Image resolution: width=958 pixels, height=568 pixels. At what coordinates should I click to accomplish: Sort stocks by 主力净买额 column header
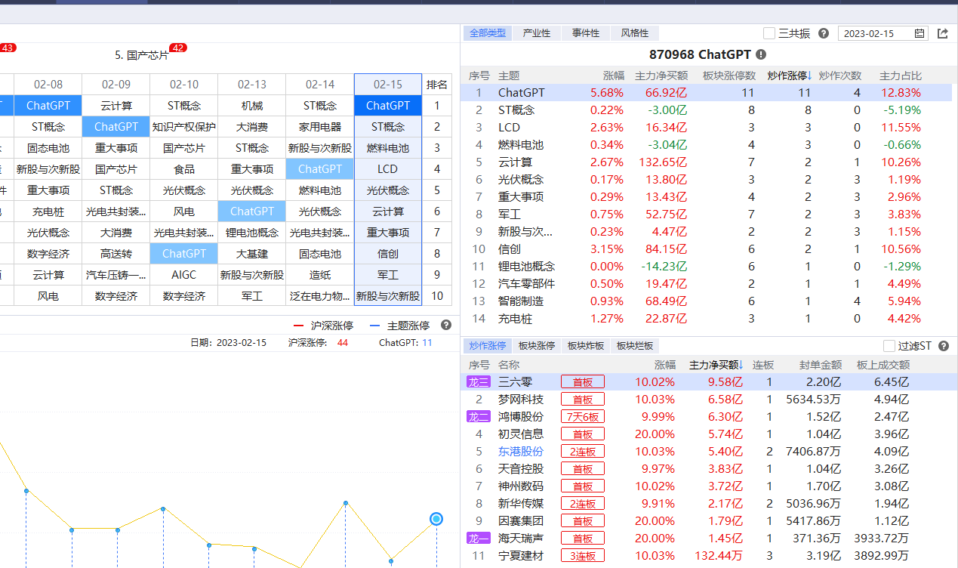click(x=716, y=365)
